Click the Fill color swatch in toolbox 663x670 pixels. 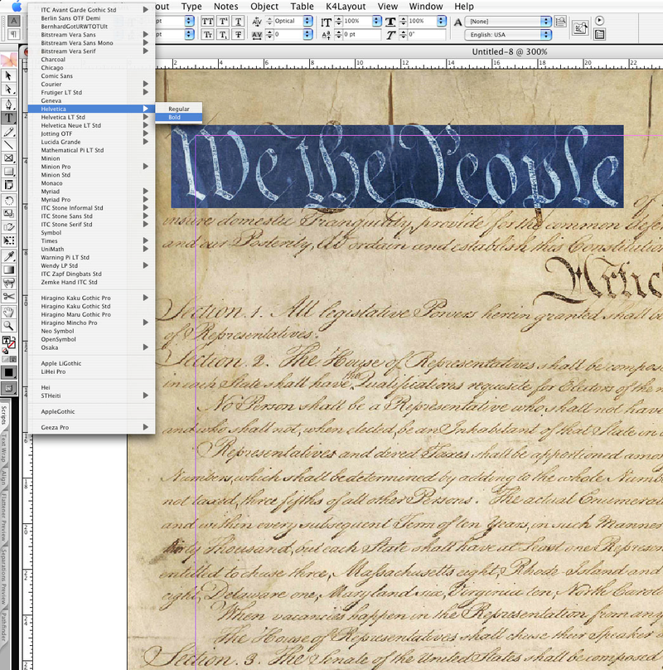tap(6, 341)
